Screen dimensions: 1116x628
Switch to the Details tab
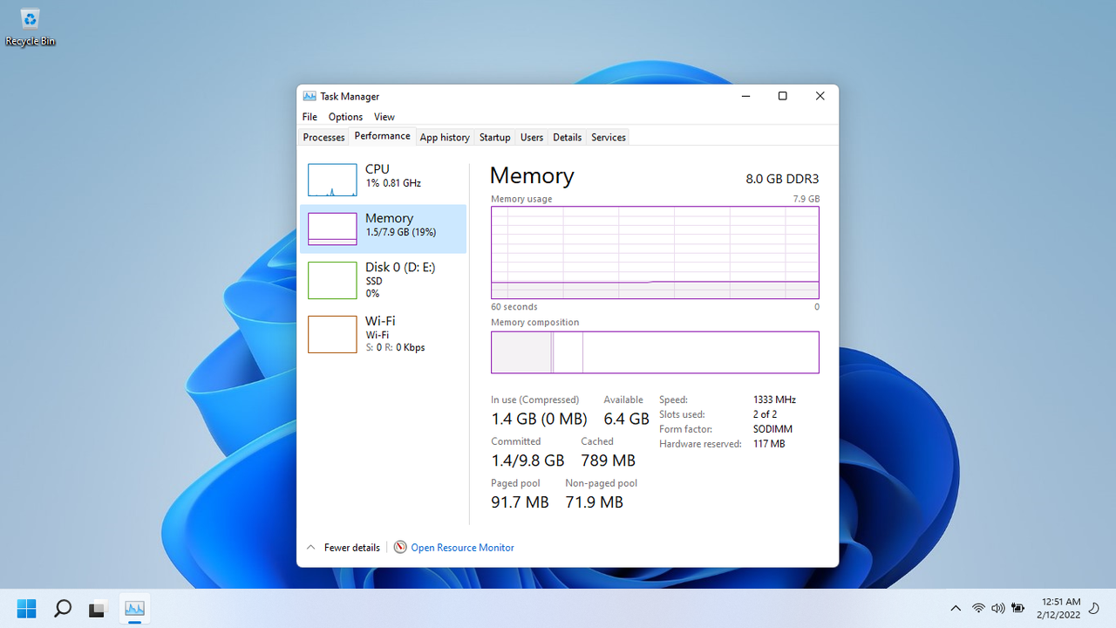567,137
